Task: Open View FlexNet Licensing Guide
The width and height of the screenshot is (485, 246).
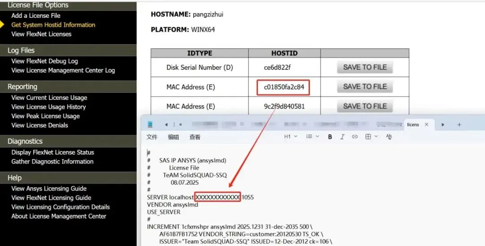Action: coord(51,198)
